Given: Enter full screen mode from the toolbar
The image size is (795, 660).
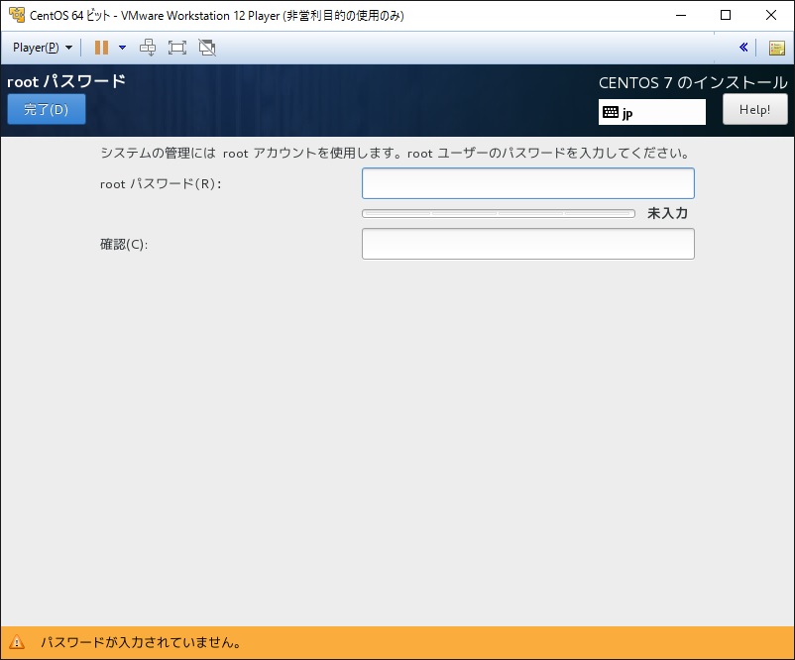Looking at the screenshot, I should click(x=176, y=47).
